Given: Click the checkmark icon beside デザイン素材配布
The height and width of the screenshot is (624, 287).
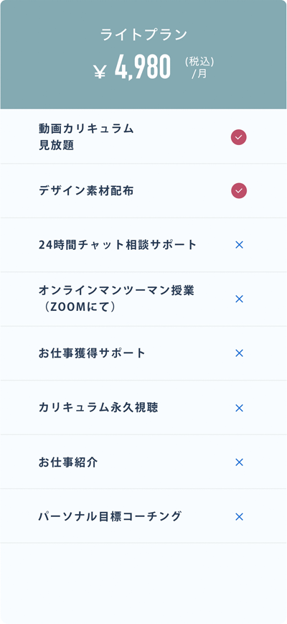Looking at the screenshot, I should 239,191.
